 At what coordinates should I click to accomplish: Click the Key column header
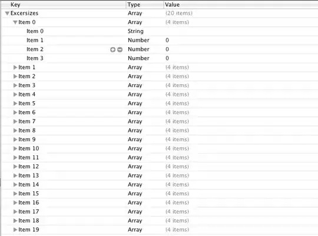[64, 5]
